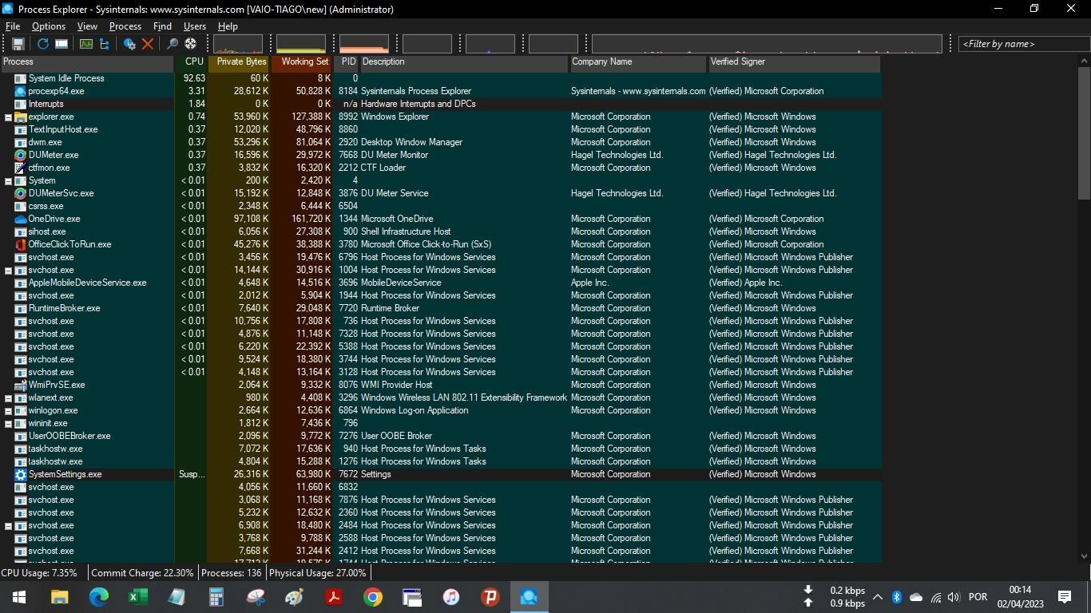Click the Refresh Now toolbar icon

tap(43, 44)
